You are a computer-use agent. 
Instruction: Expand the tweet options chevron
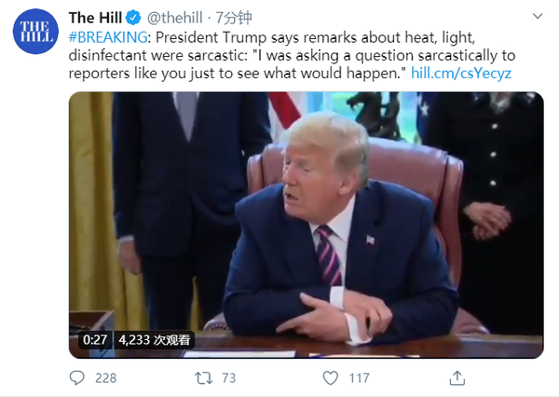[x=538, y=16]
